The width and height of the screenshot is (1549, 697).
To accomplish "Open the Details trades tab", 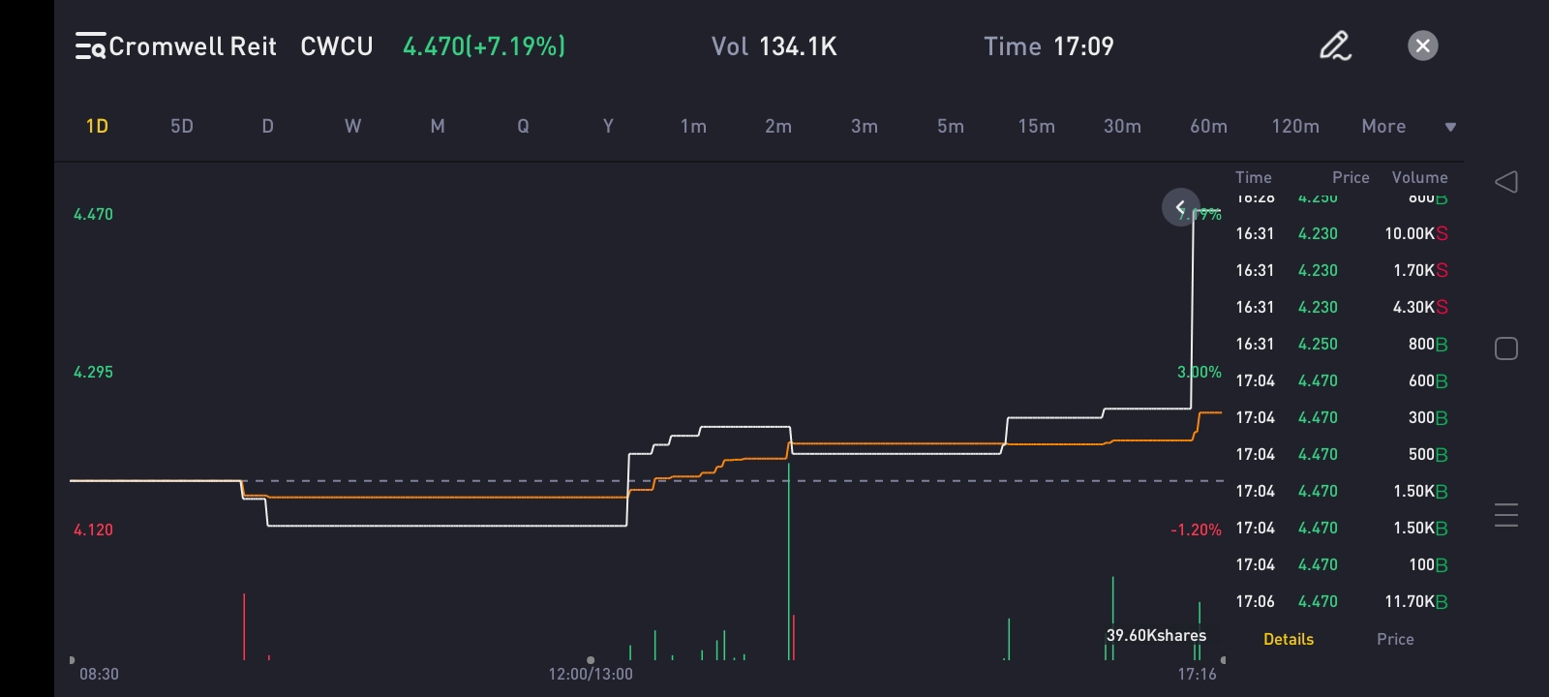I will [x=1289, y=639].
